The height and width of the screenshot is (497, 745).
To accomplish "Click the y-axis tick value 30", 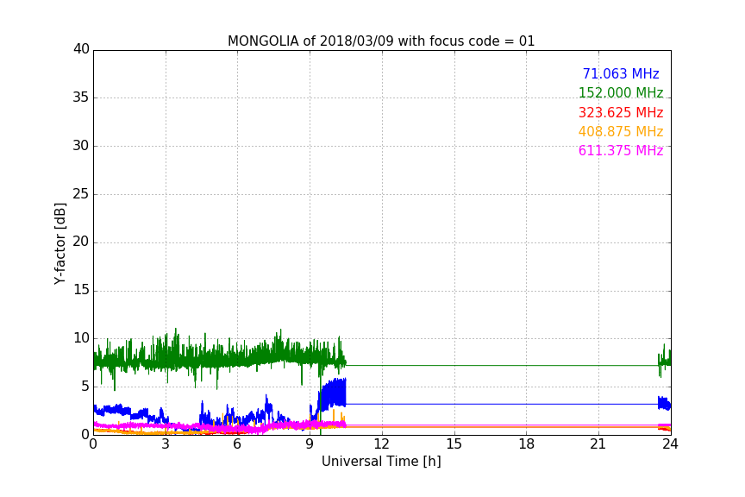I will point(81,146).
